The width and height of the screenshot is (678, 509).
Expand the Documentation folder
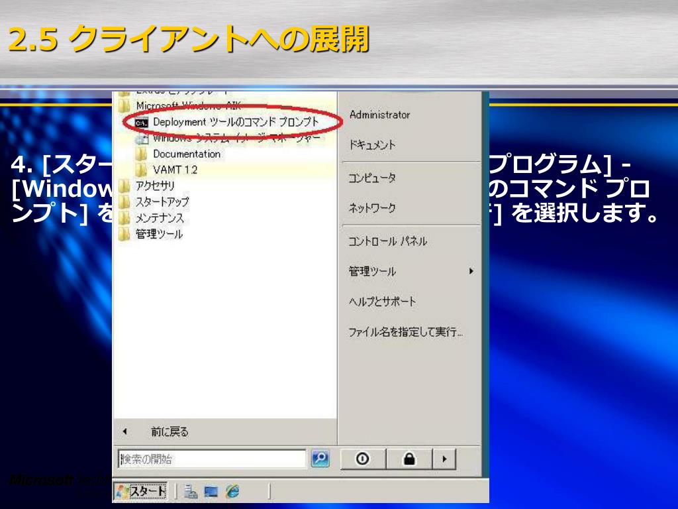coord(179,154)
